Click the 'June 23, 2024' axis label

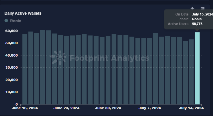point(66,108)
